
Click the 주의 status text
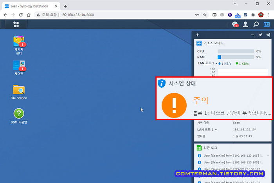pos(200,100)
